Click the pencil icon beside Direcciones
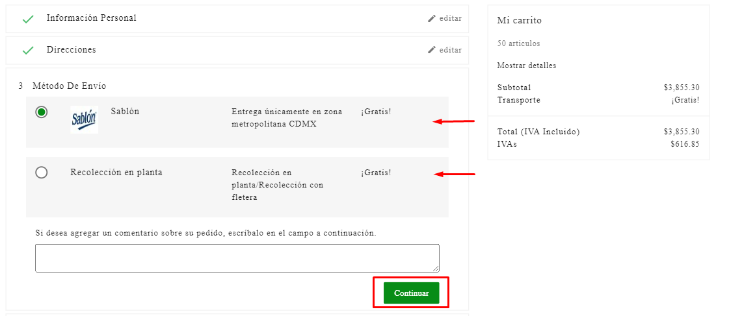Image resolution: width=729 pixels, height=316 pixels. click(432, 50)
